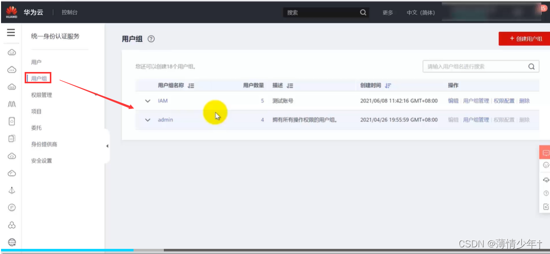Image resolution: width=550 pixels, height=254 pixels.
Task: Click 用户组管理 for the admin group
Action: (x=476, y=120)
